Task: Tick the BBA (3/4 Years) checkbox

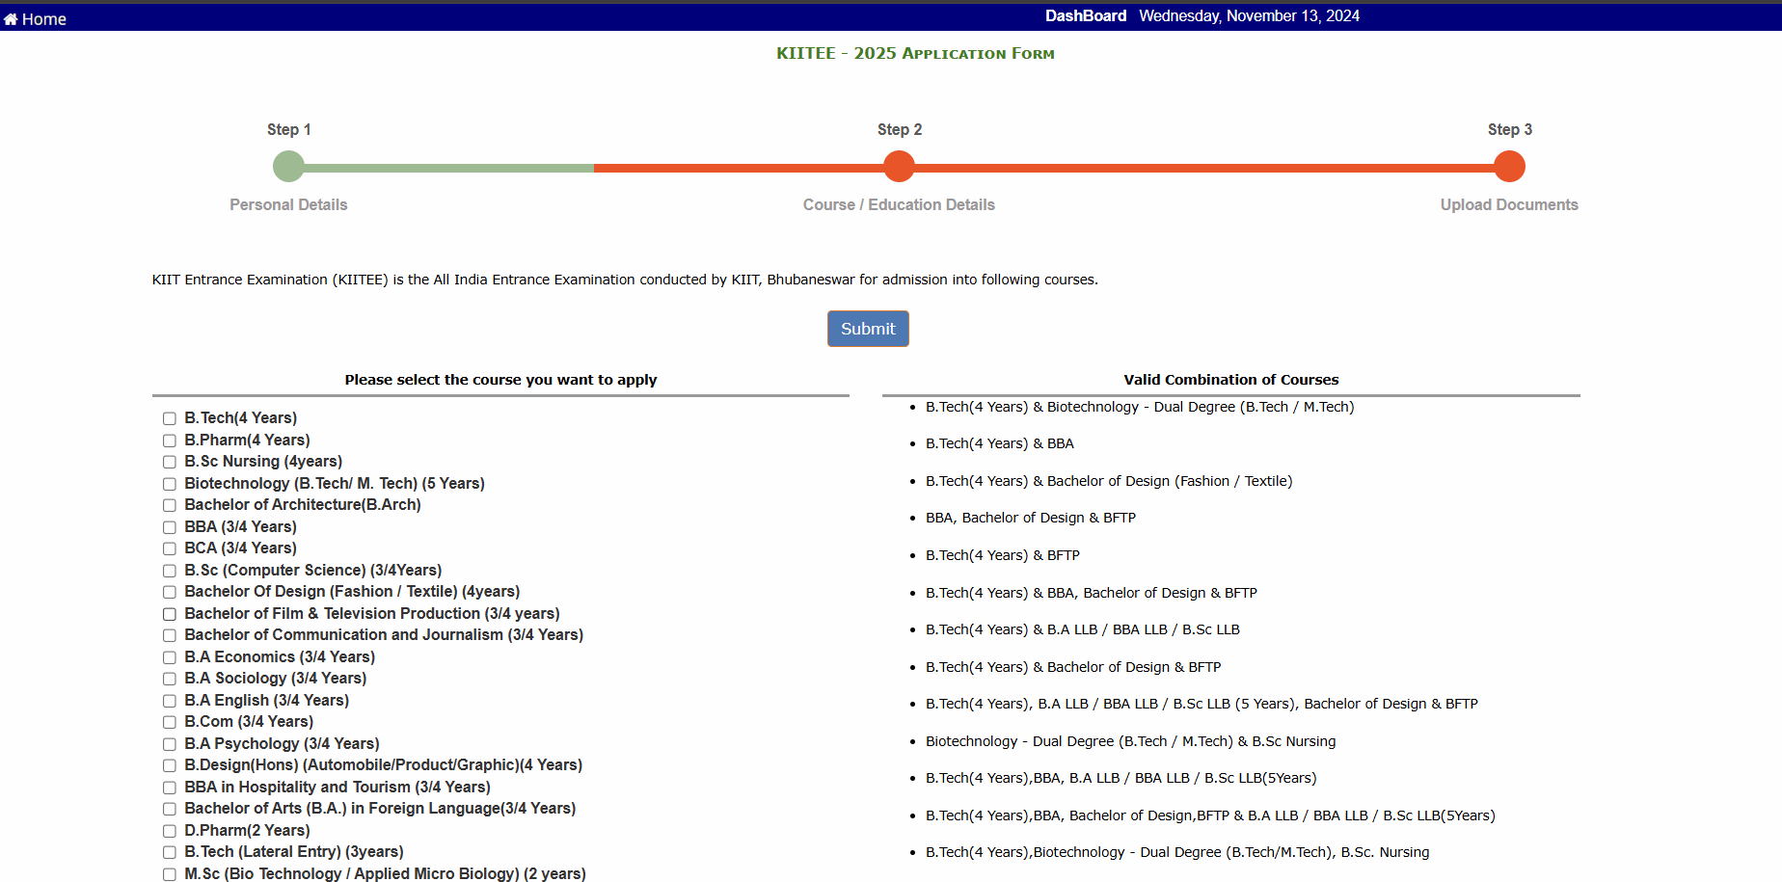Action: pos(170,527)
